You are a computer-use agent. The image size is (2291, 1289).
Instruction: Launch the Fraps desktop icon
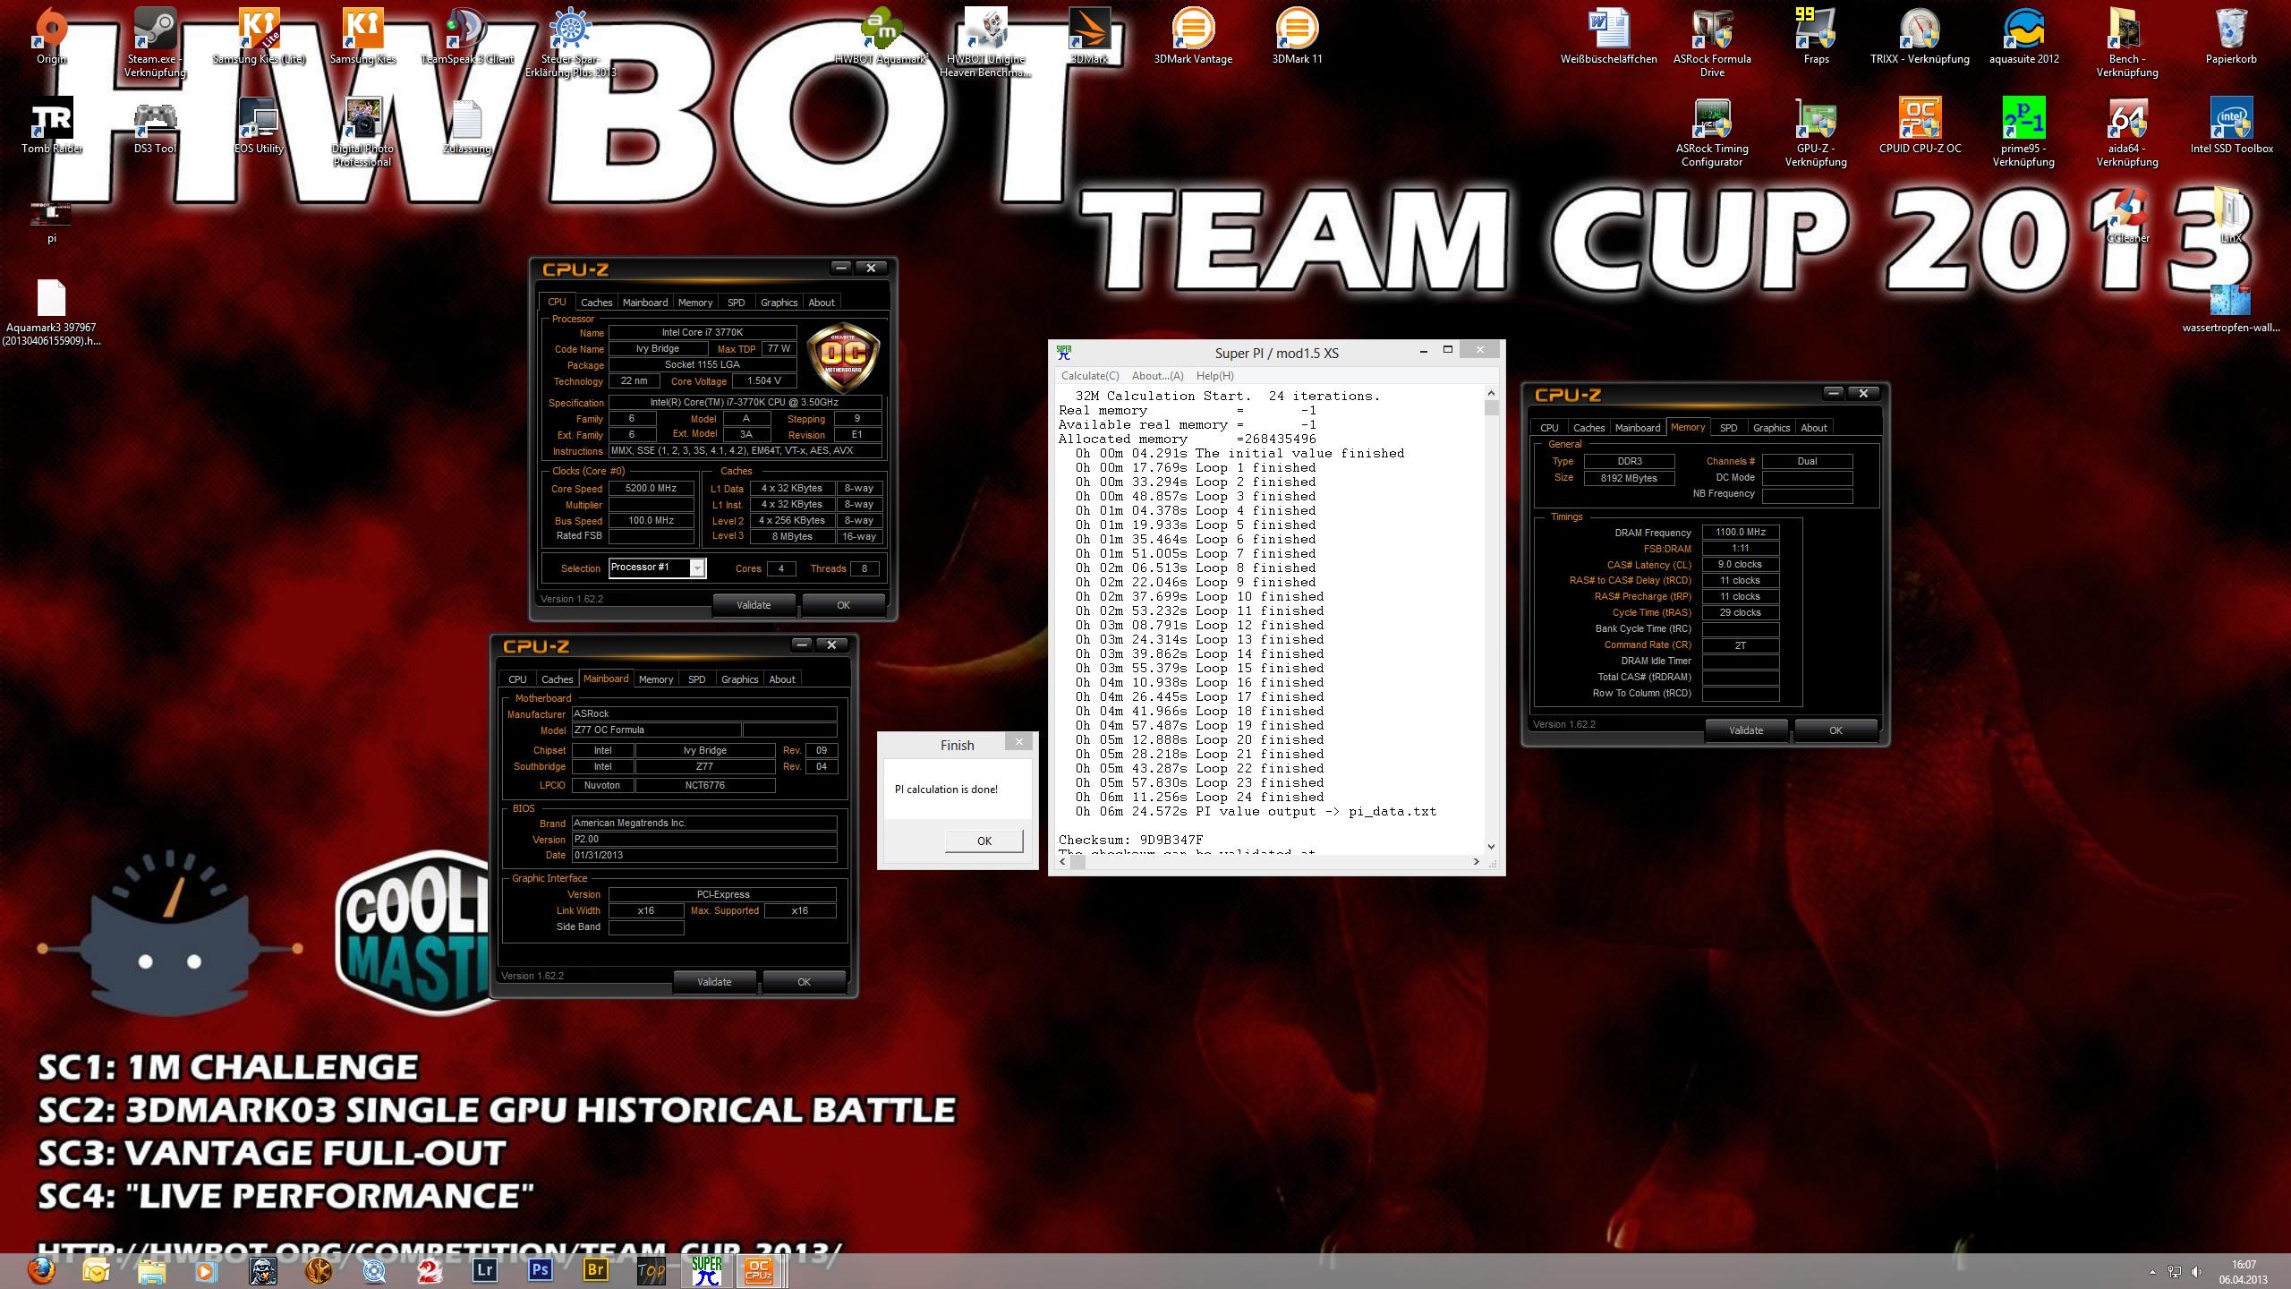[x=1816, y=36]
